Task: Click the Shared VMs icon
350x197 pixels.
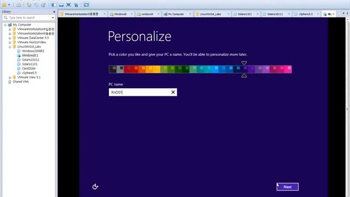Action: pyautogui.click(x=10, y=82)
